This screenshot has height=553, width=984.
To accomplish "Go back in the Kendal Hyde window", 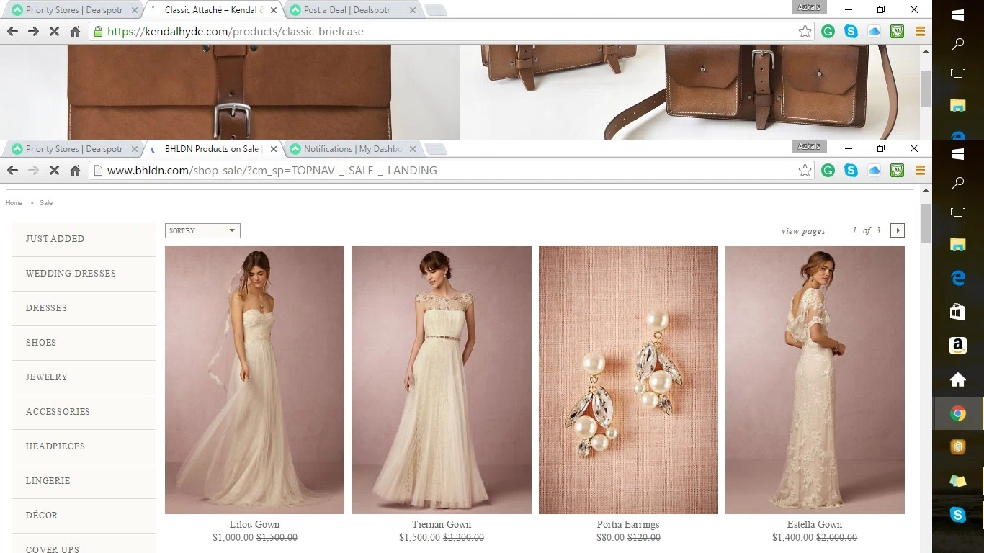I will click(12, 31).
